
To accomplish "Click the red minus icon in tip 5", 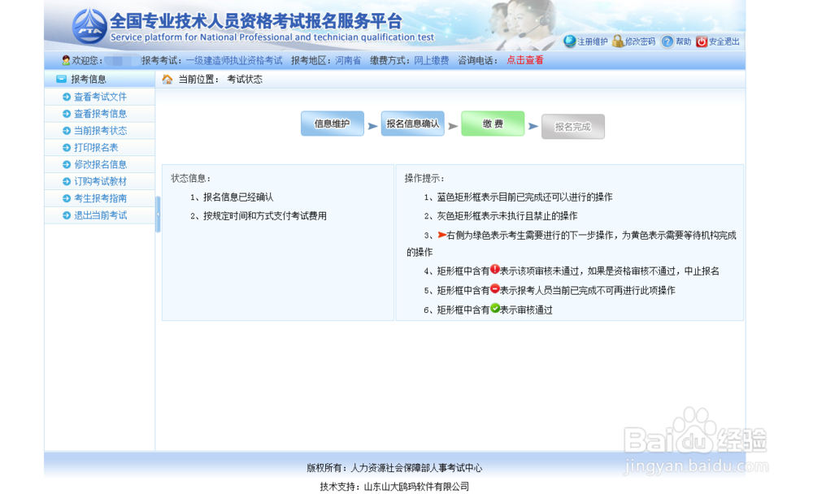I will click(x=494, y=288).
